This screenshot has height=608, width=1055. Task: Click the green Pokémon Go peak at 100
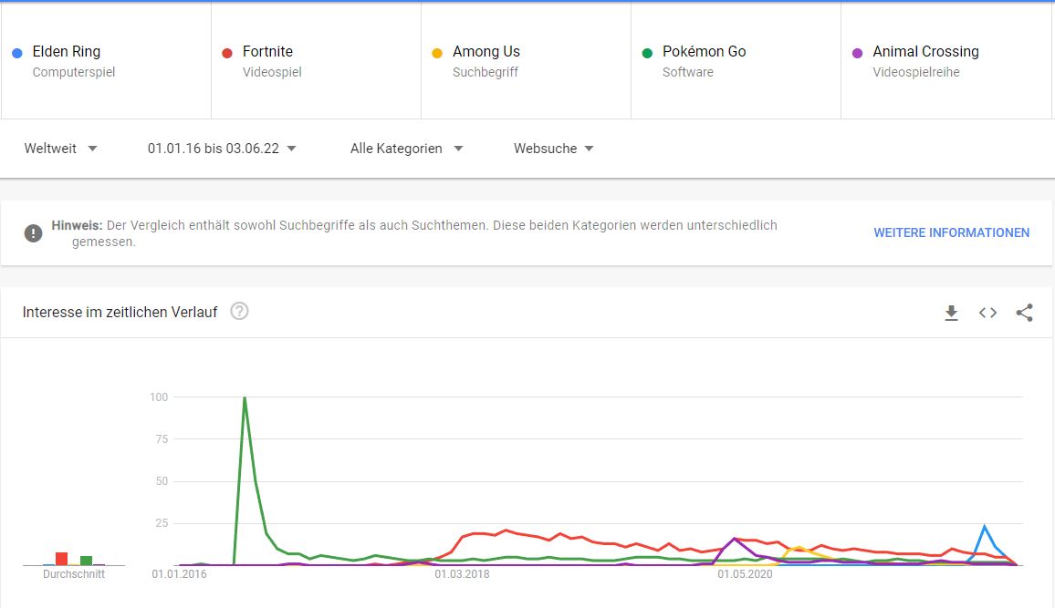pyautogui.click(x=245, y=397)
